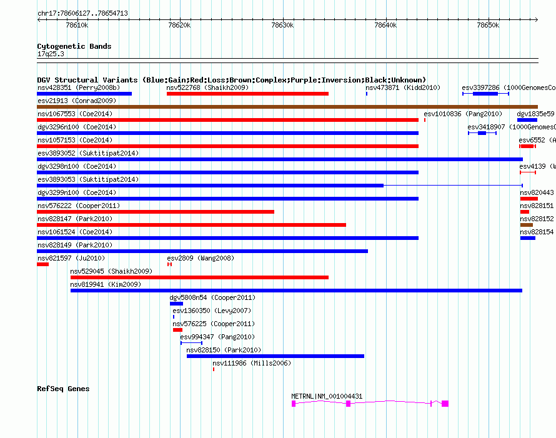Click the dgv5808n54 (Cooper2011) label
This screenshot has height=438, width=556.
(x=212, y=297)
